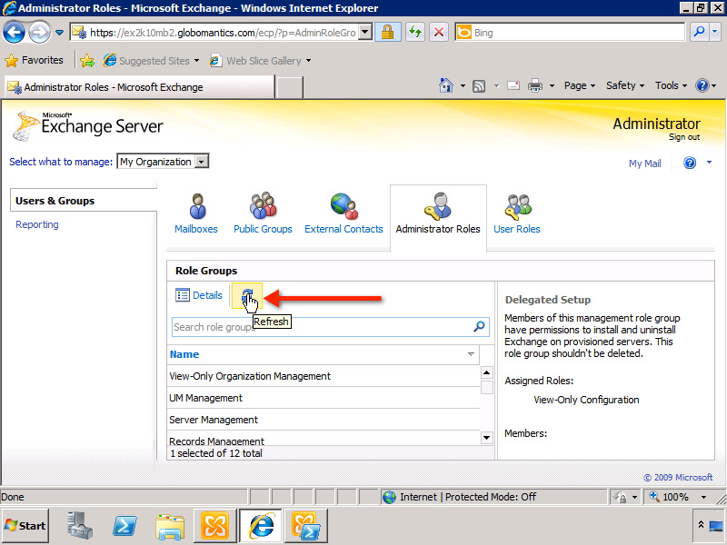727x545 pixels.
Task: Click the My Mail link
Action: (645, 163)
